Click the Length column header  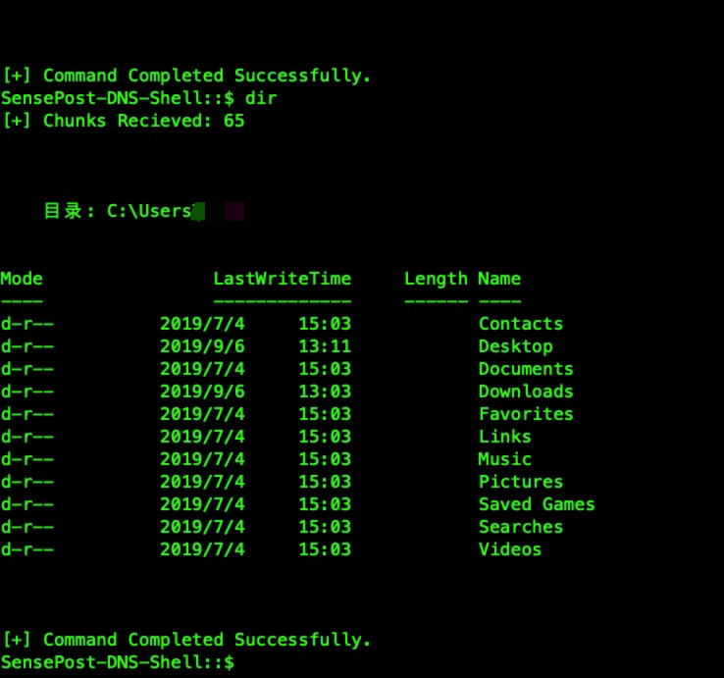point(436,280)
